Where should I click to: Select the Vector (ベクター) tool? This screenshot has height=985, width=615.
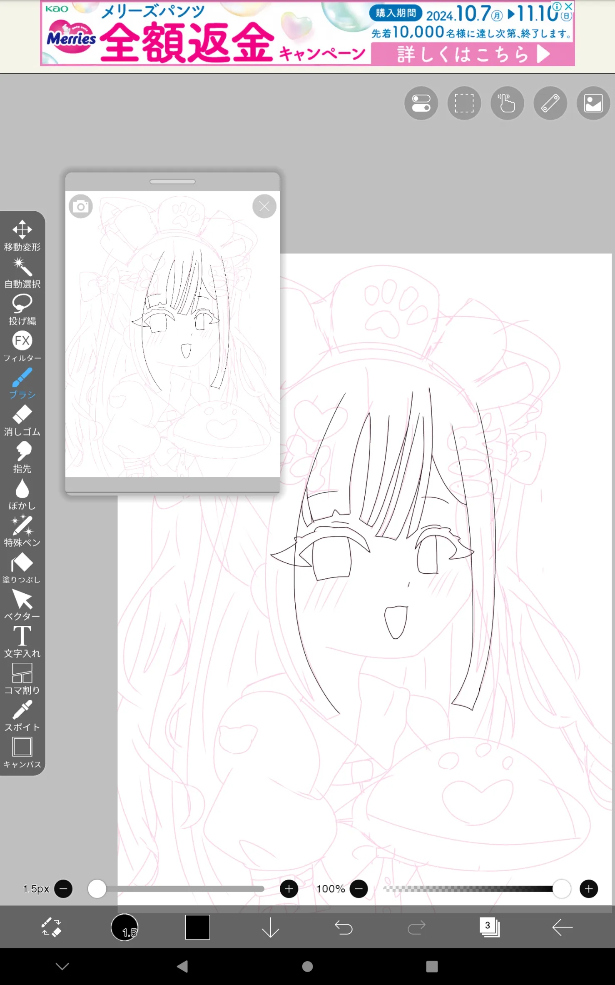(22, 605)
